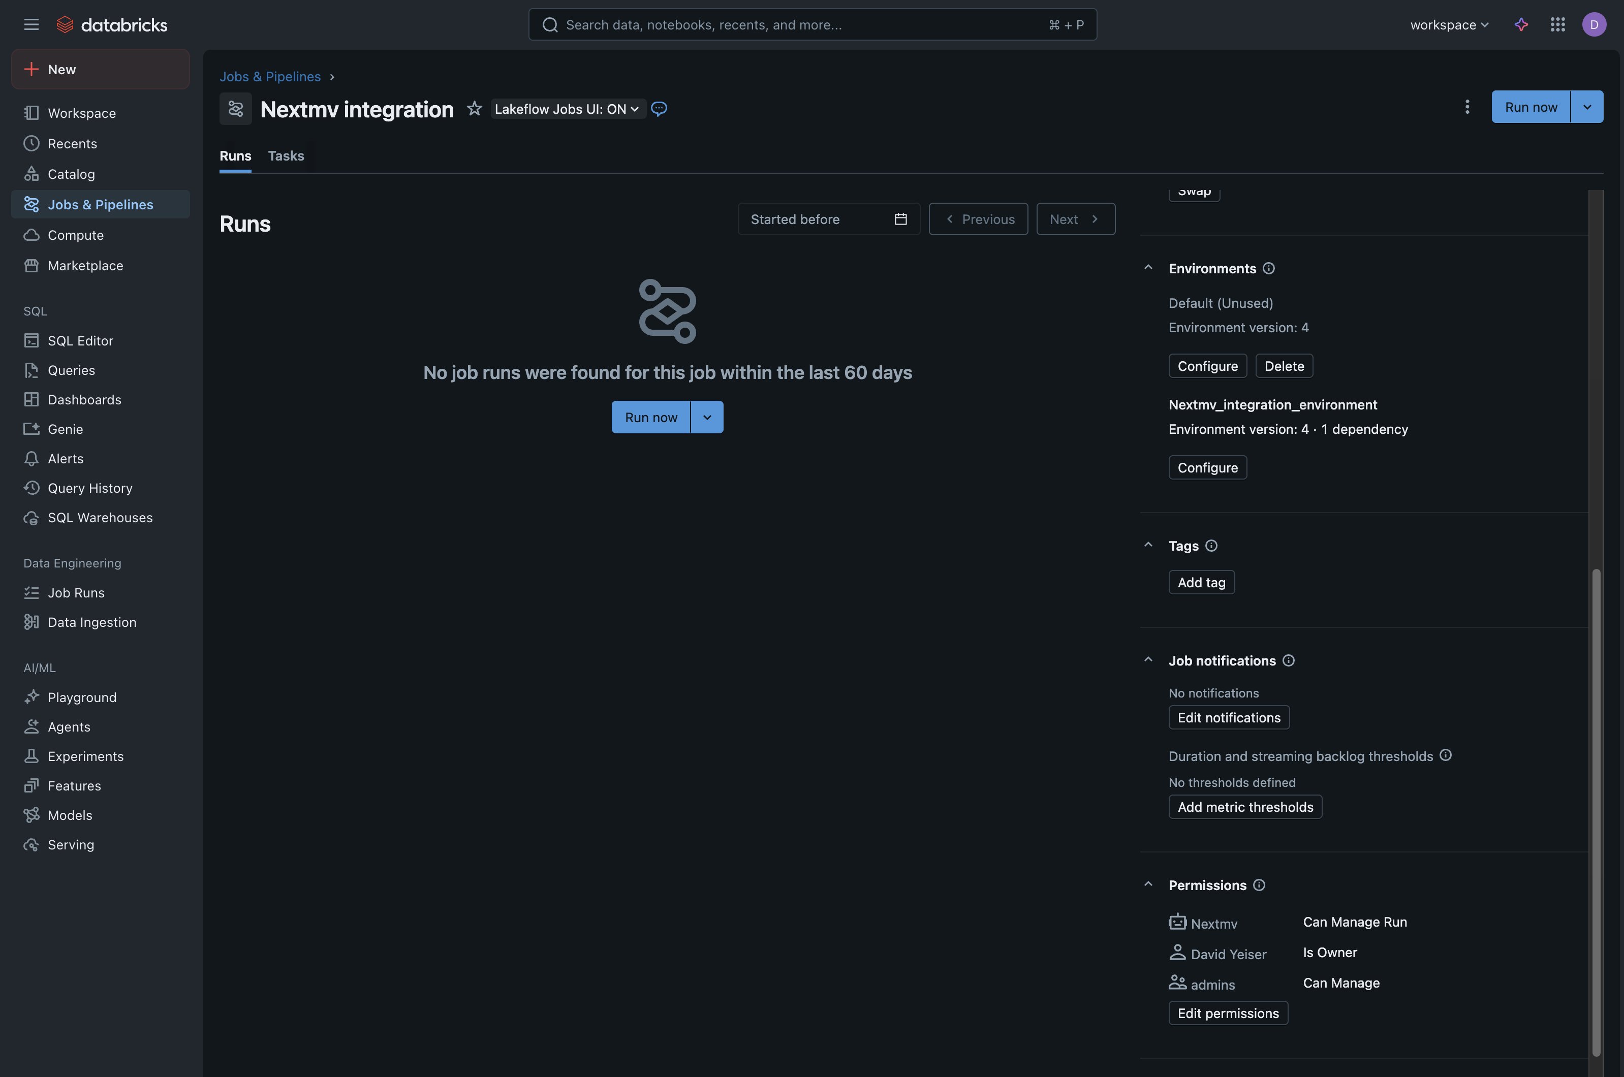Collapse the sidebar with the hamburger icon
This screenshot has height=1077, width=1624.
31,24
